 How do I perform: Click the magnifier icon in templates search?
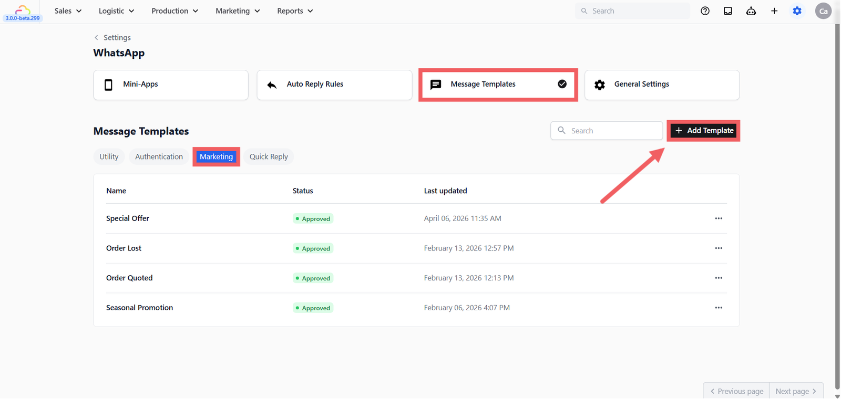(x=561, y=130)
